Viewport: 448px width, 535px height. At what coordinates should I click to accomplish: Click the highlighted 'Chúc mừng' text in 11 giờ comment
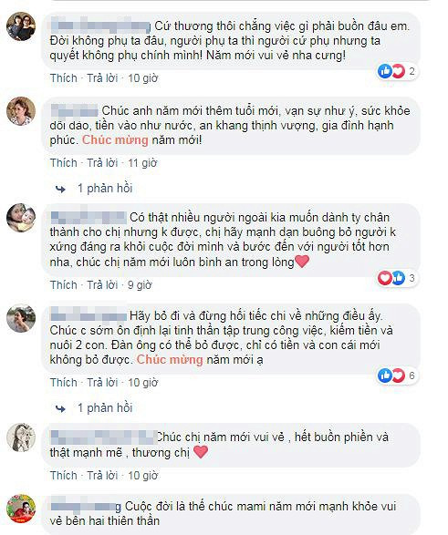coord(115,139)
